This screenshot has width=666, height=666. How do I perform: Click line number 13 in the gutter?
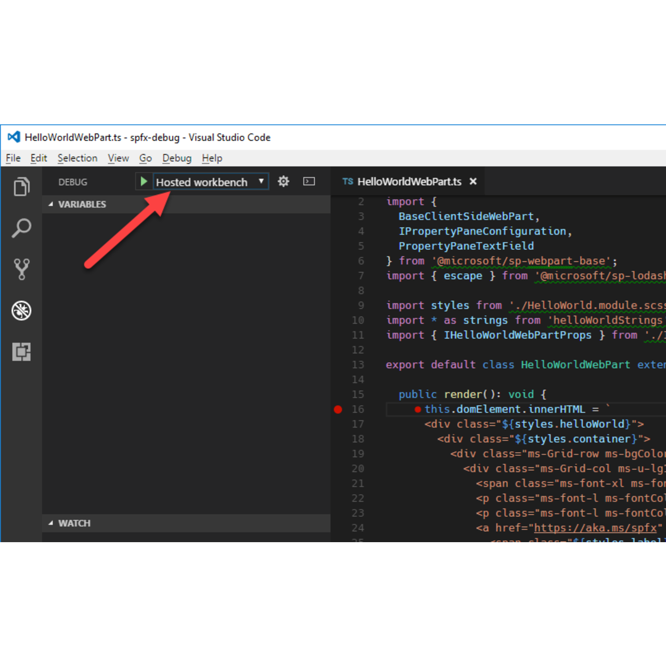[x=358, y=365]
